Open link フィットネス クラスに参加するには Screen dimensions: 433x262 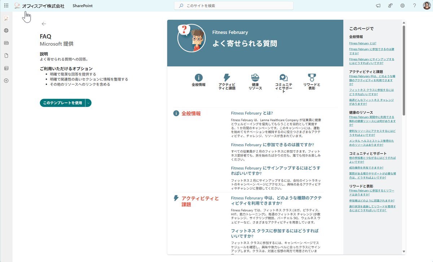tap(372, 91)
